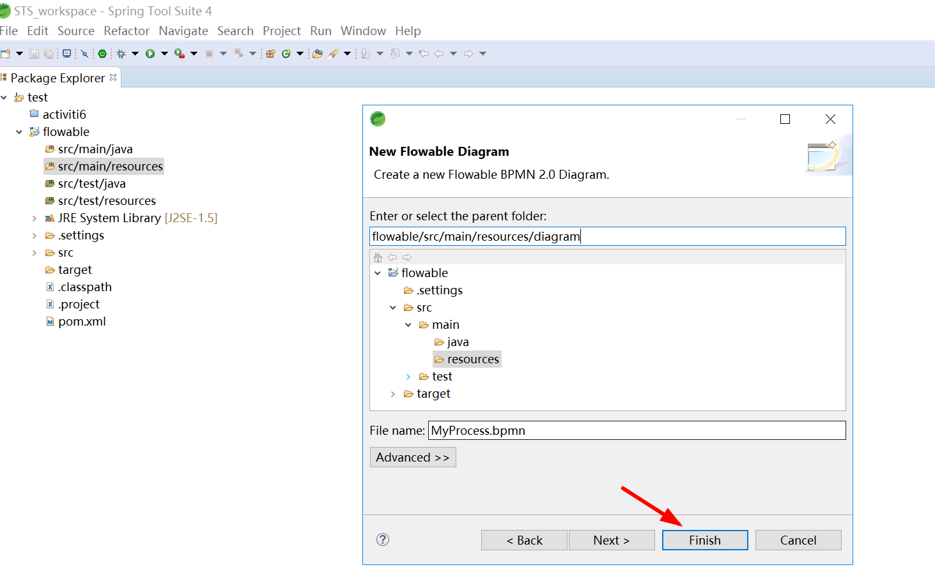Click the File name input field
The image size is (935, 588).
[637, 430]
